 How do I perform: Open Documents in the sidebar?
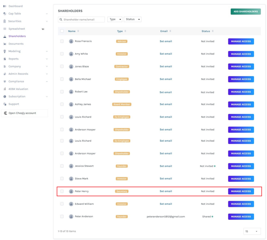[x=16, y=44]
